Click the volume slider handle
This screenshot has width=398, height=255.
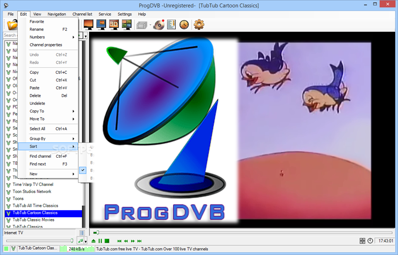click(x=72, y=241)
